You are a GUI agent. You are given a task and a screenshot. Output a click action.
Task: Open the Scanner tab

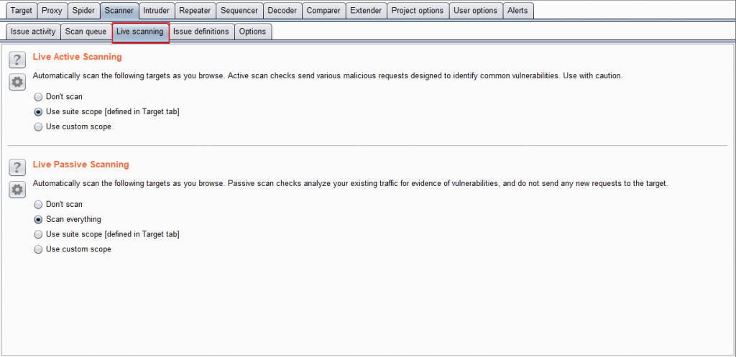point(119,10)
